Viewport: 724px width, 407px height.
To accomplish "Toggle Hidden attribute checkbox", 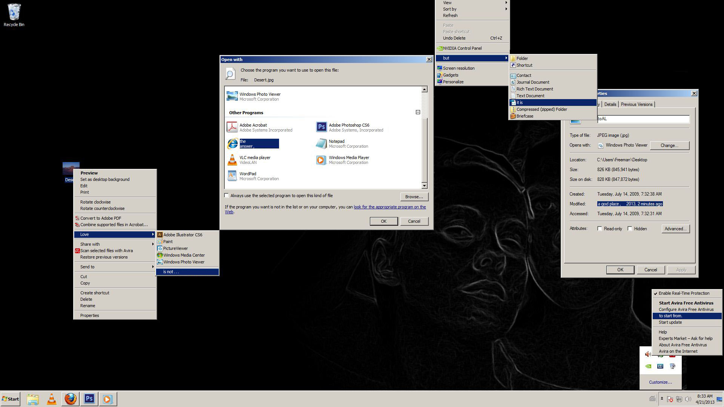I will coord(630,229).
